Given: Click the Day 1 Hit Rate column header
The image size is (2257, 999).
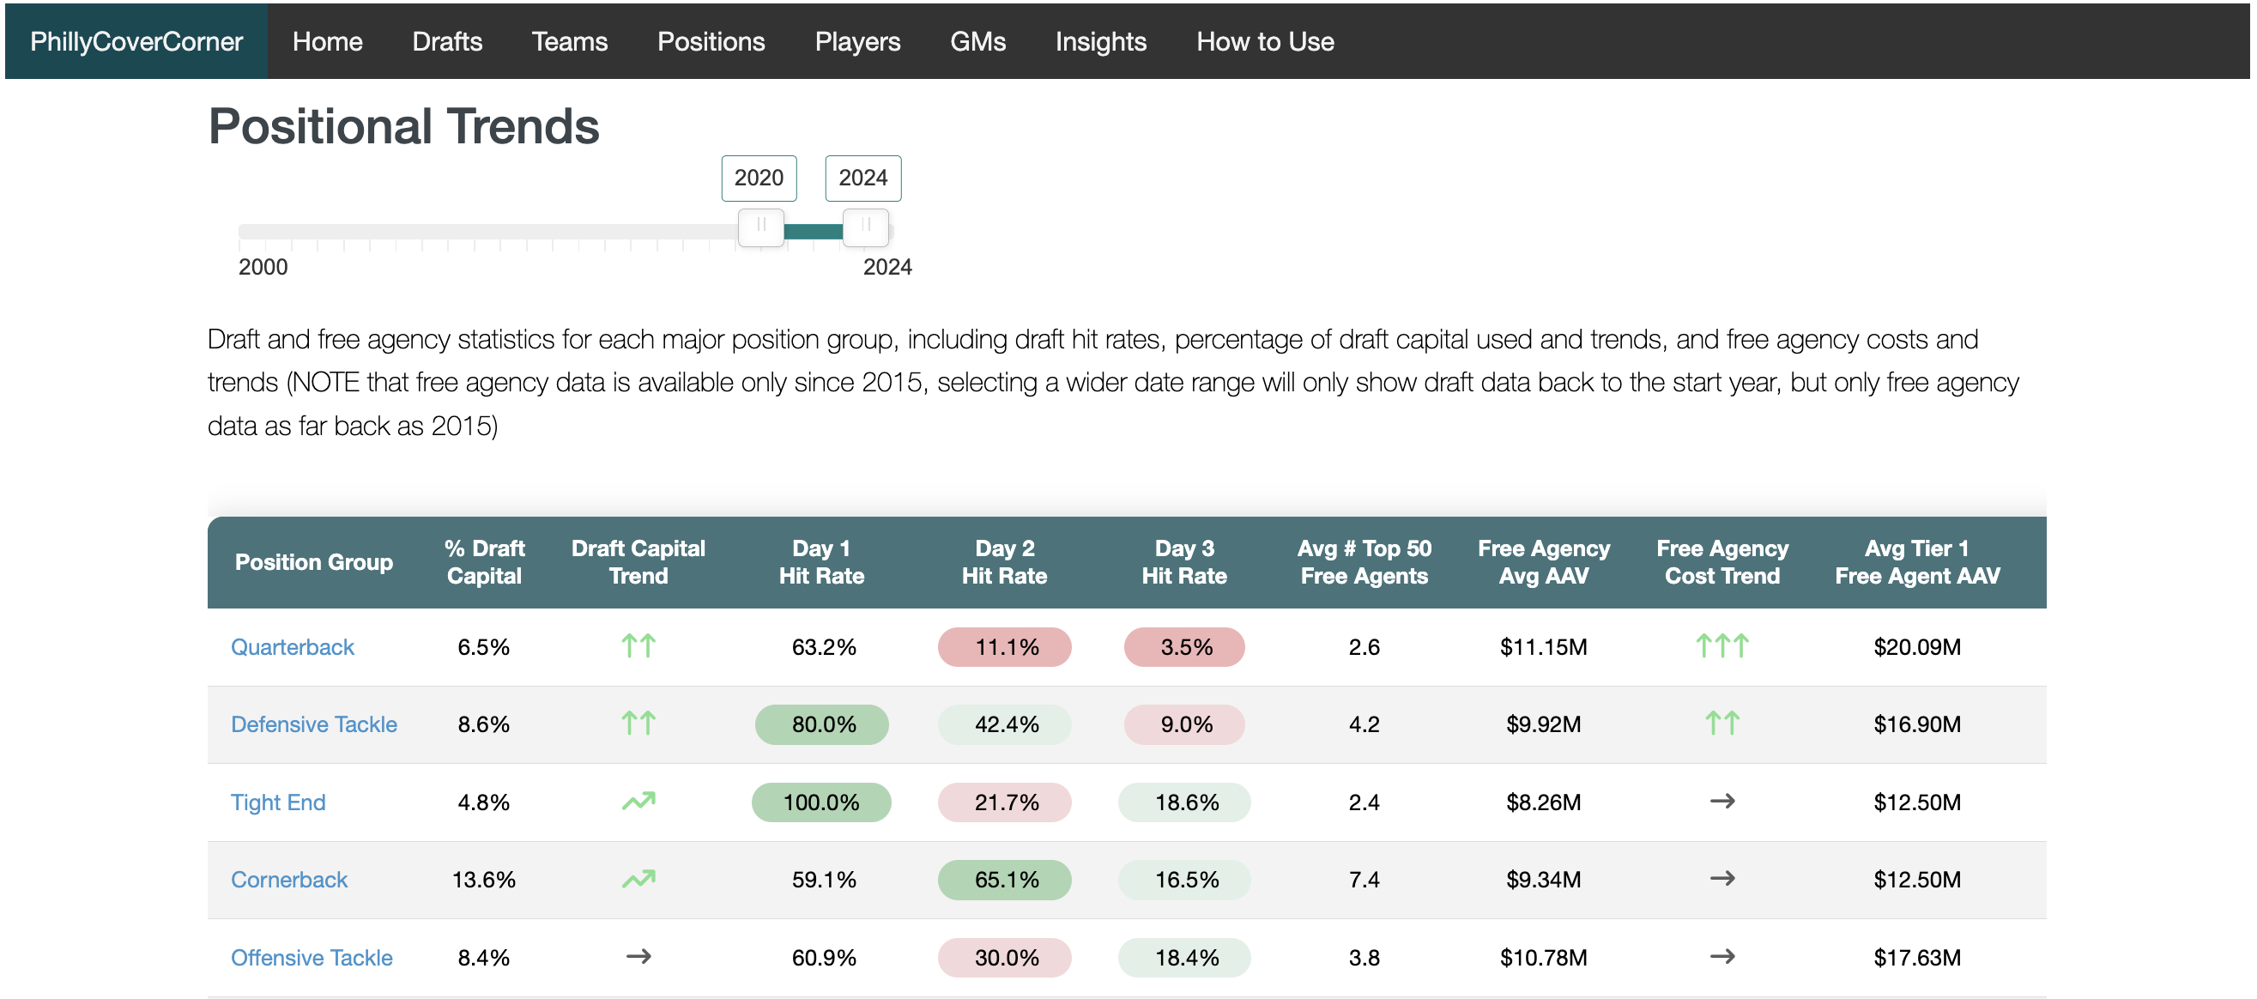Looking at the screenshot, I should pyautogui.click(x=821, y=561).
